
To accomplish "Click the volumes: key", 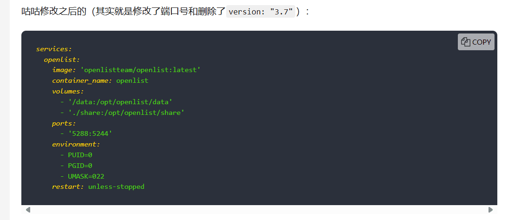I will [68, 91].
